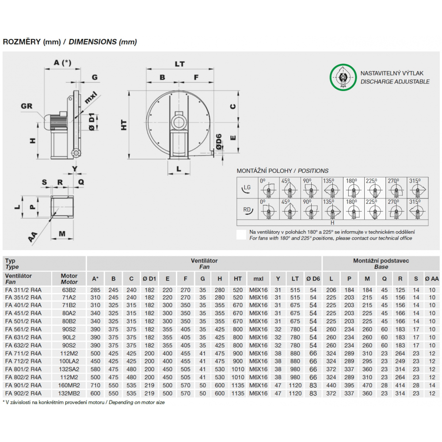Select the LG 90° position icon
This screenshot has width=442, height=442.
(x=311, y=188)
